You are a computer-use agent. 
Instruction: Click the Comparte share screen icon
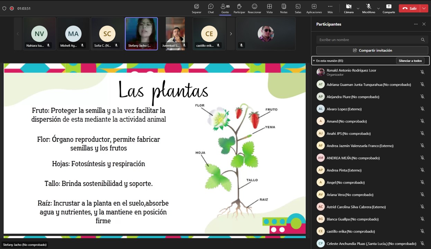point(388,8)
